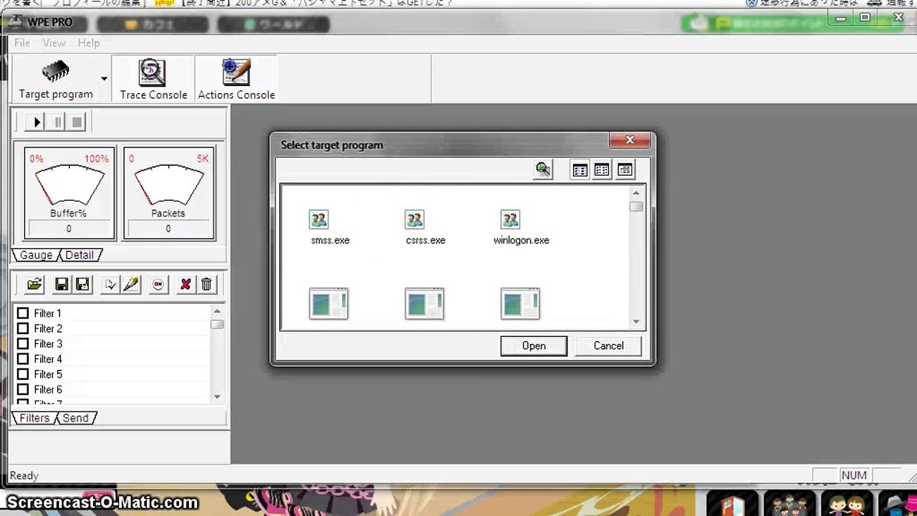Stop packet logging with the stop button
This screenshot has width=917, height=516.
[x=77, y=122]
